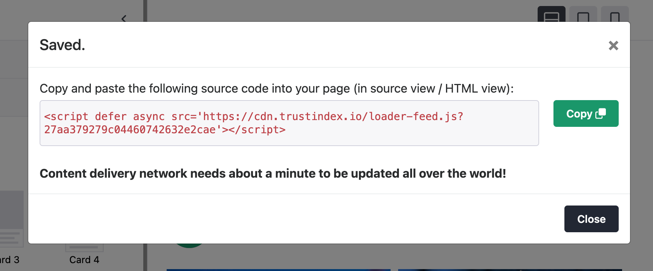Viewport: 653px width, 271px height.
Task: Click the dark Close button
Action: [x=591, y=219]
